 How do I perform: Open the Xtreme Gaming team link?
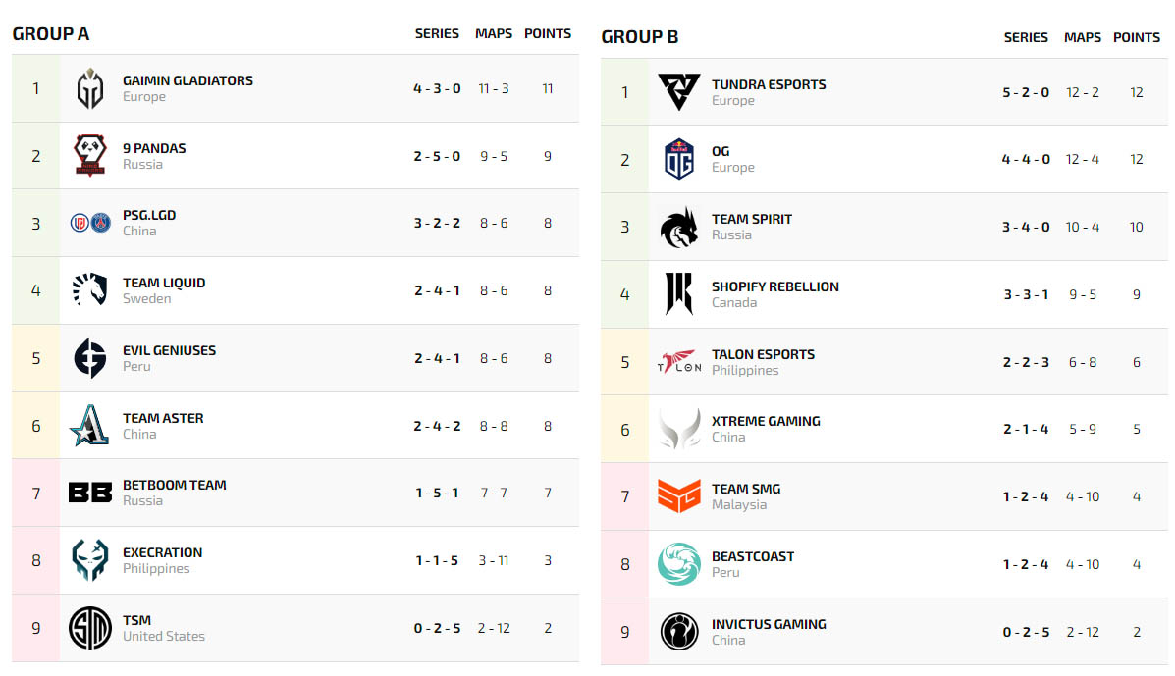(x=766, y=422)
